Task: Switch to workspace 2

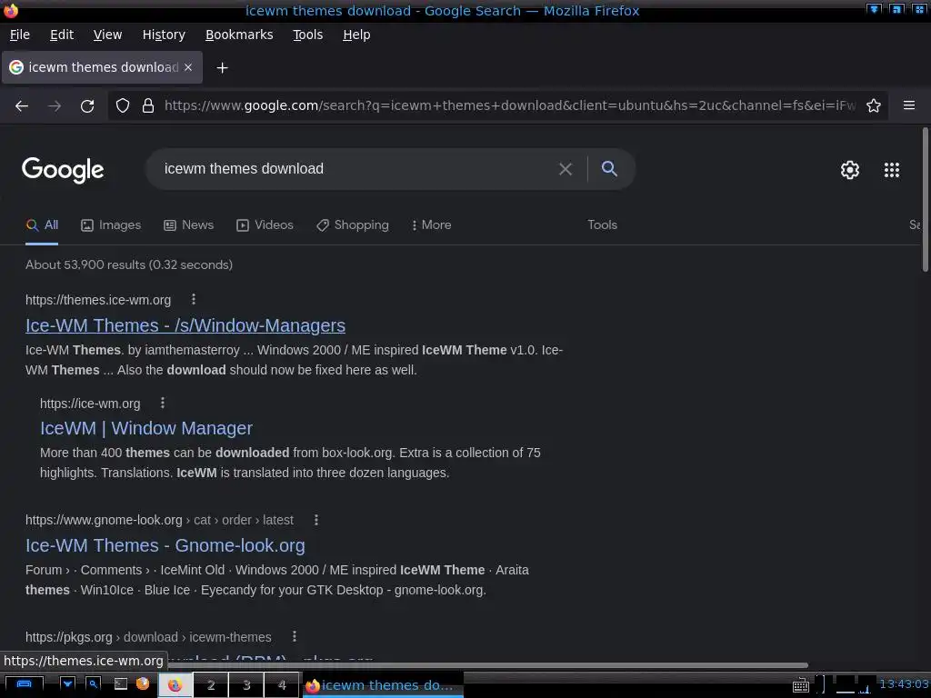Action: 211,685
